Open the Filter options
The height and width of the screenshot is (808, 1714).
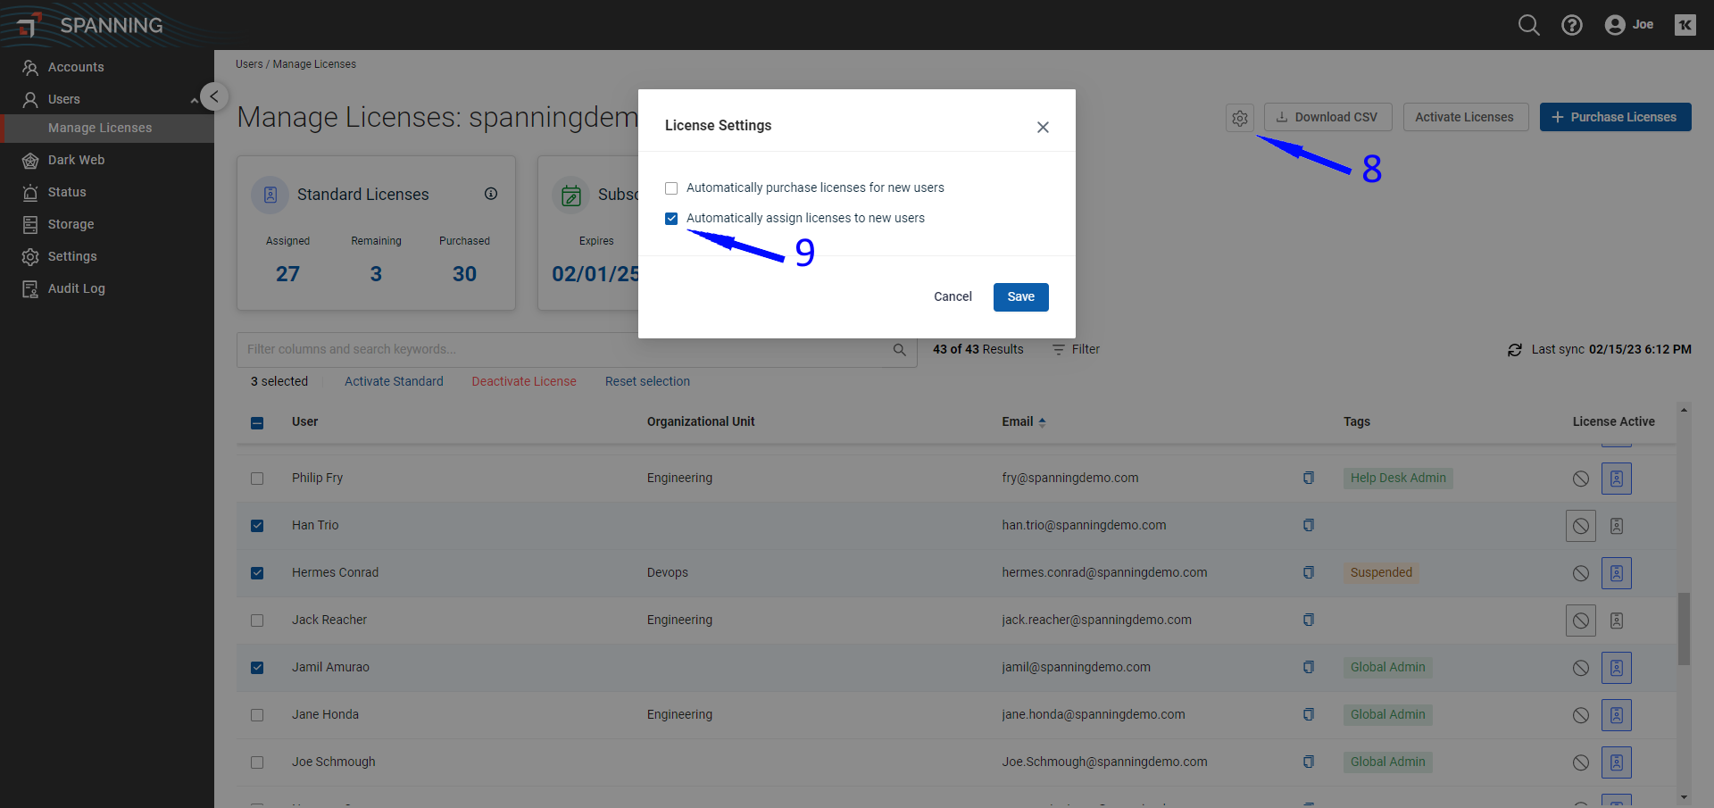click(1076, 349)
